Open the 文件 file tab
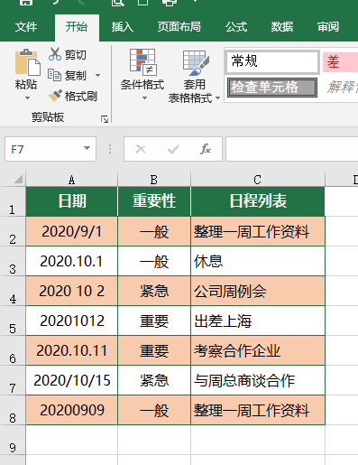 (x=26, y=27)
